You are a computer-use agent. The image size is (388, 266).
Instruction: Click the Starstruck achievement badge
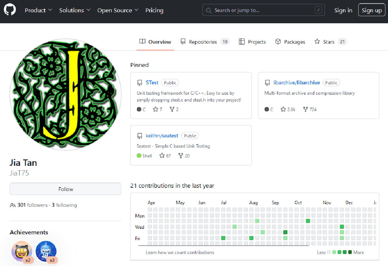(22, 251)
